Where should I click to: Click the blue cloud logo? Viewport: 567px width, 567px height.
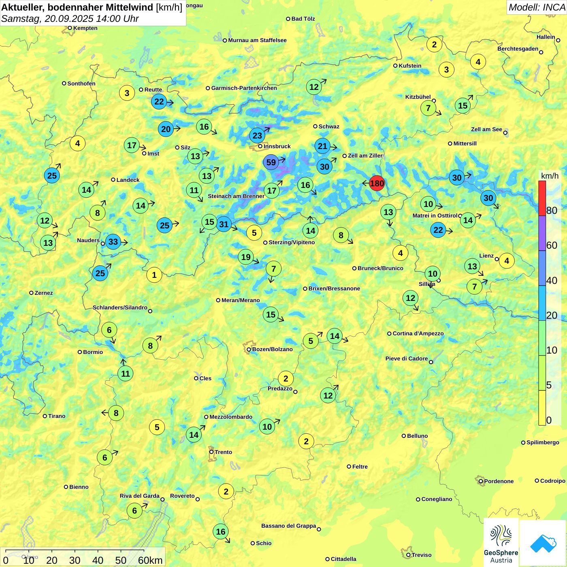coord(543,543)
